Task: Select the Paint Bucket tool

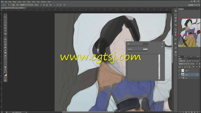Action: click(x=5, y=47)
